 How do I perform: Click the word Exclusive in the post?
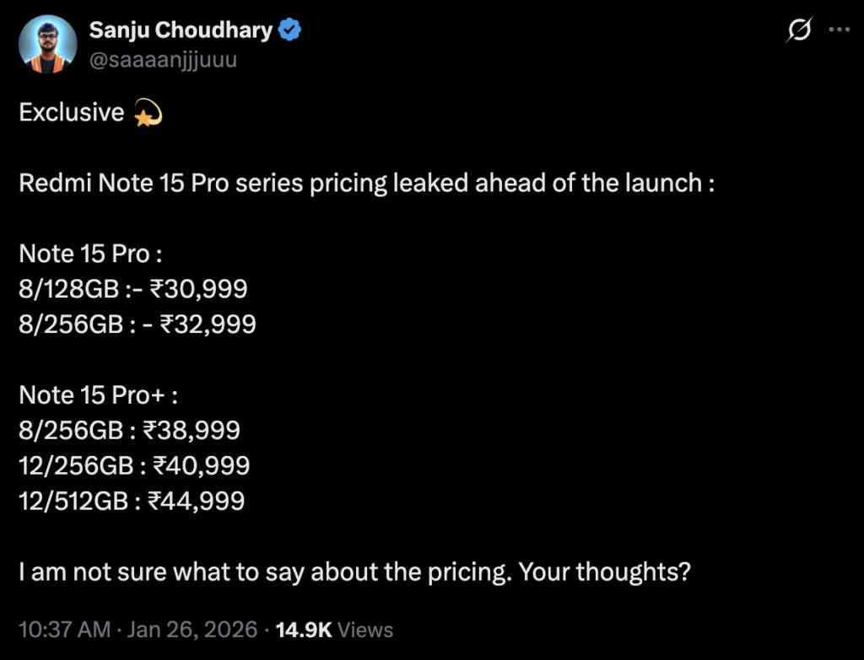click(x=72, y=113)
